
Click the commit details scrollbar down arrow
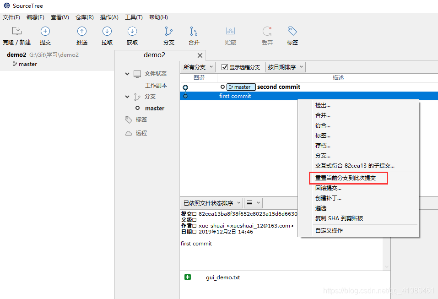pyautogui.click(x=387, y=266)
